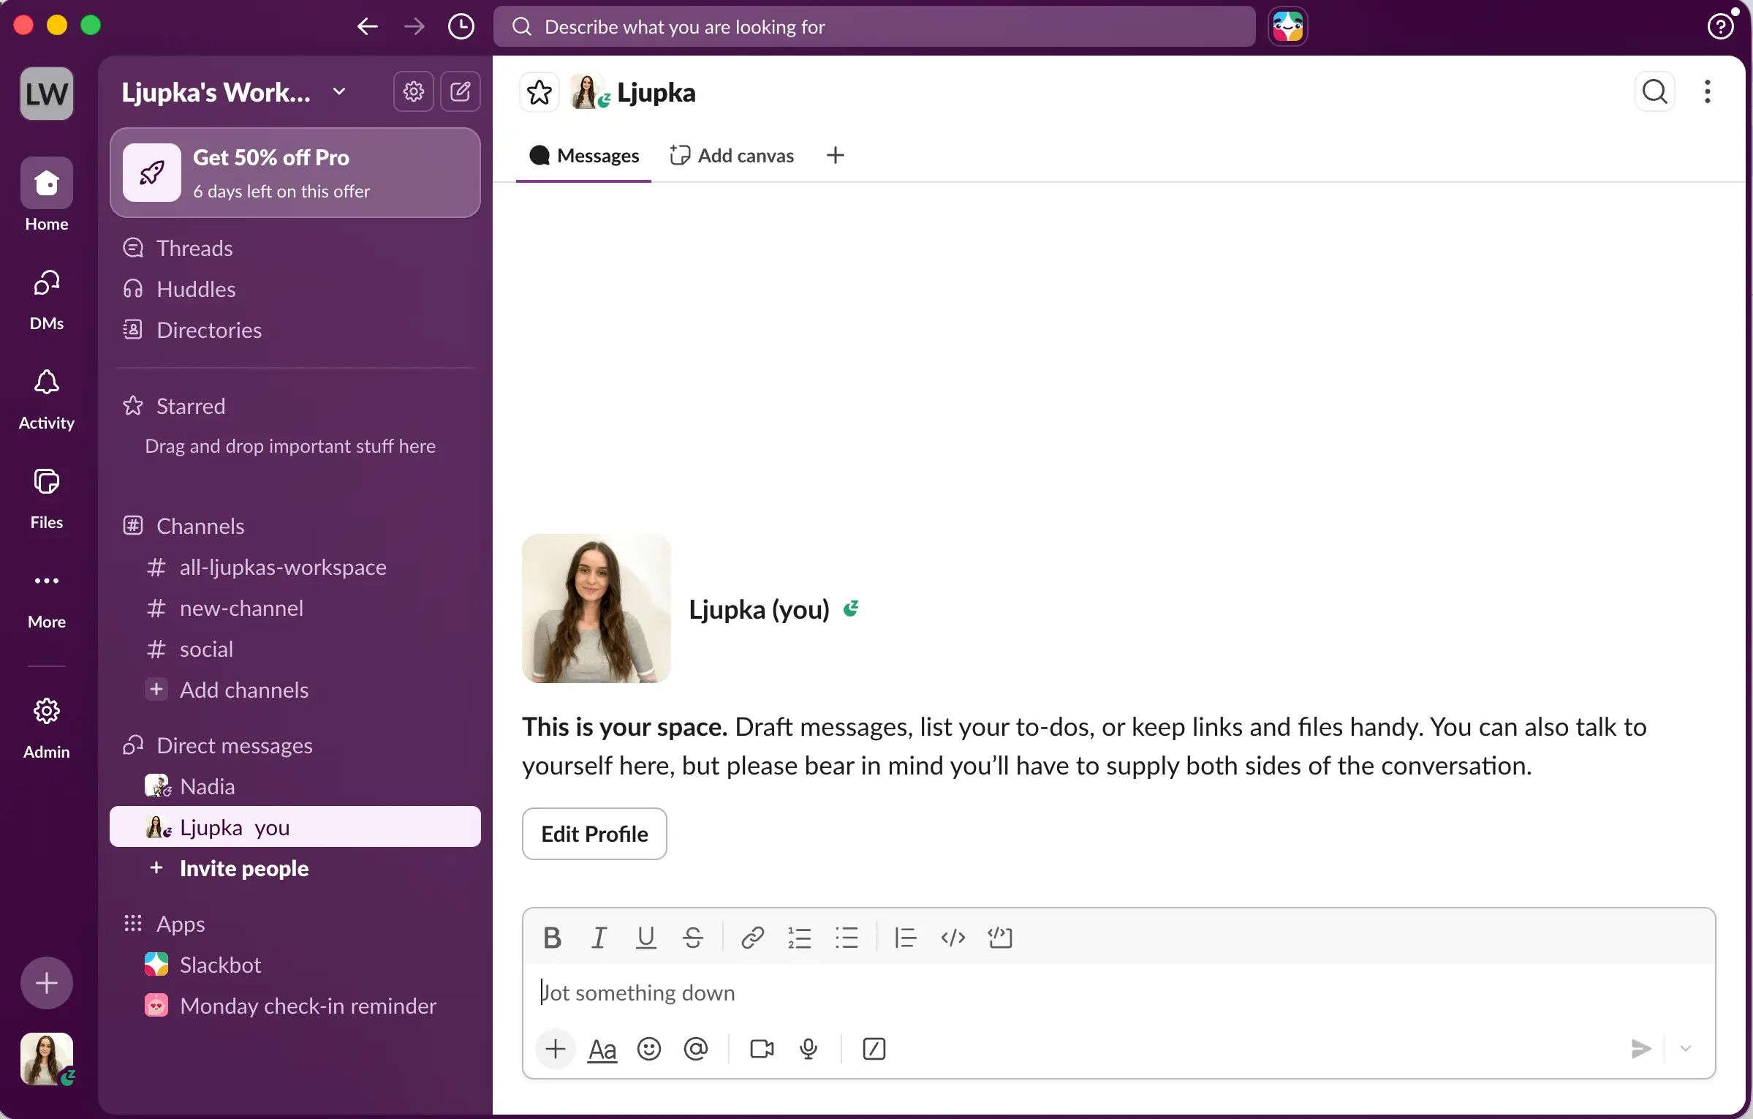Toggle inline code formatting
1753x1119 pixels.
pyautogui.click(x=953, y=938)
